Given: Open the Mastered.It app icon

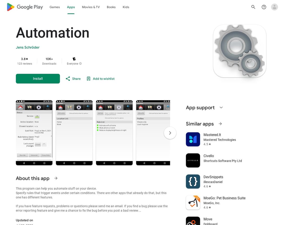Looking at the screenshot, I should pyautogui.click(x=193, y=139).
